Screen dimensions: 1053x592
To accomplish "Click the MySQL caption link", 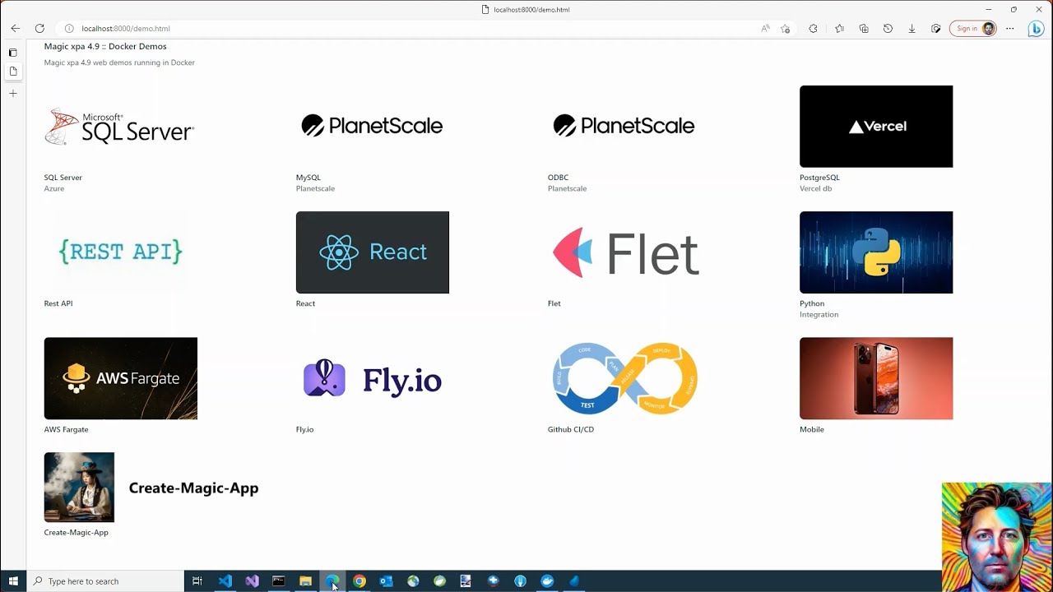I will [x=308, y=178].
